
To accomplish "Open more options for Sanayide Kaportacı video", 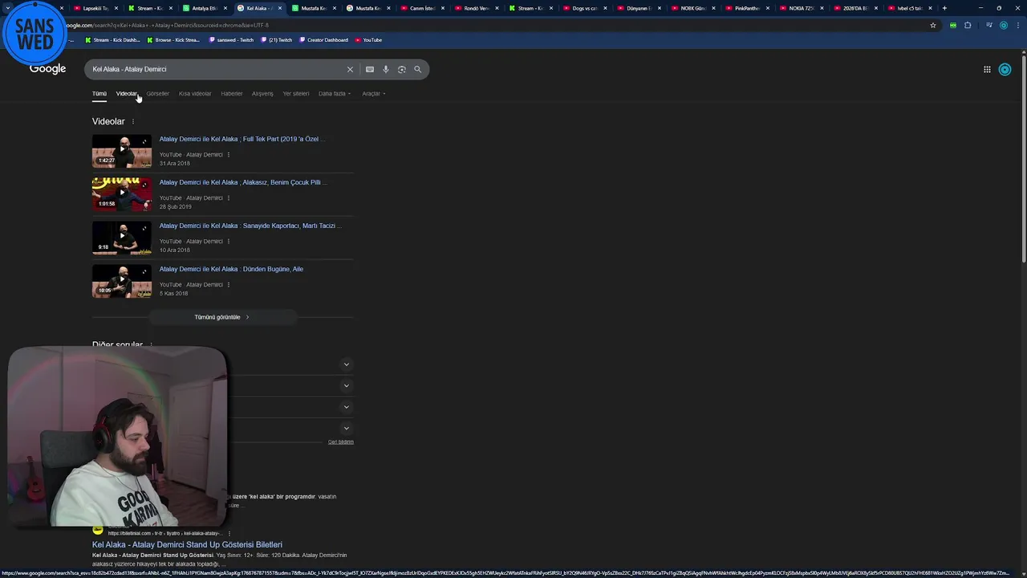I will 228,241.
